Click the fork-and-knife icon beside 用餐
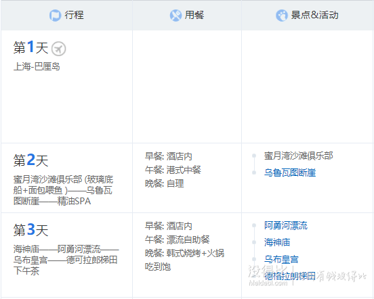This screenshot has width=374, height=299. (175, 16)
